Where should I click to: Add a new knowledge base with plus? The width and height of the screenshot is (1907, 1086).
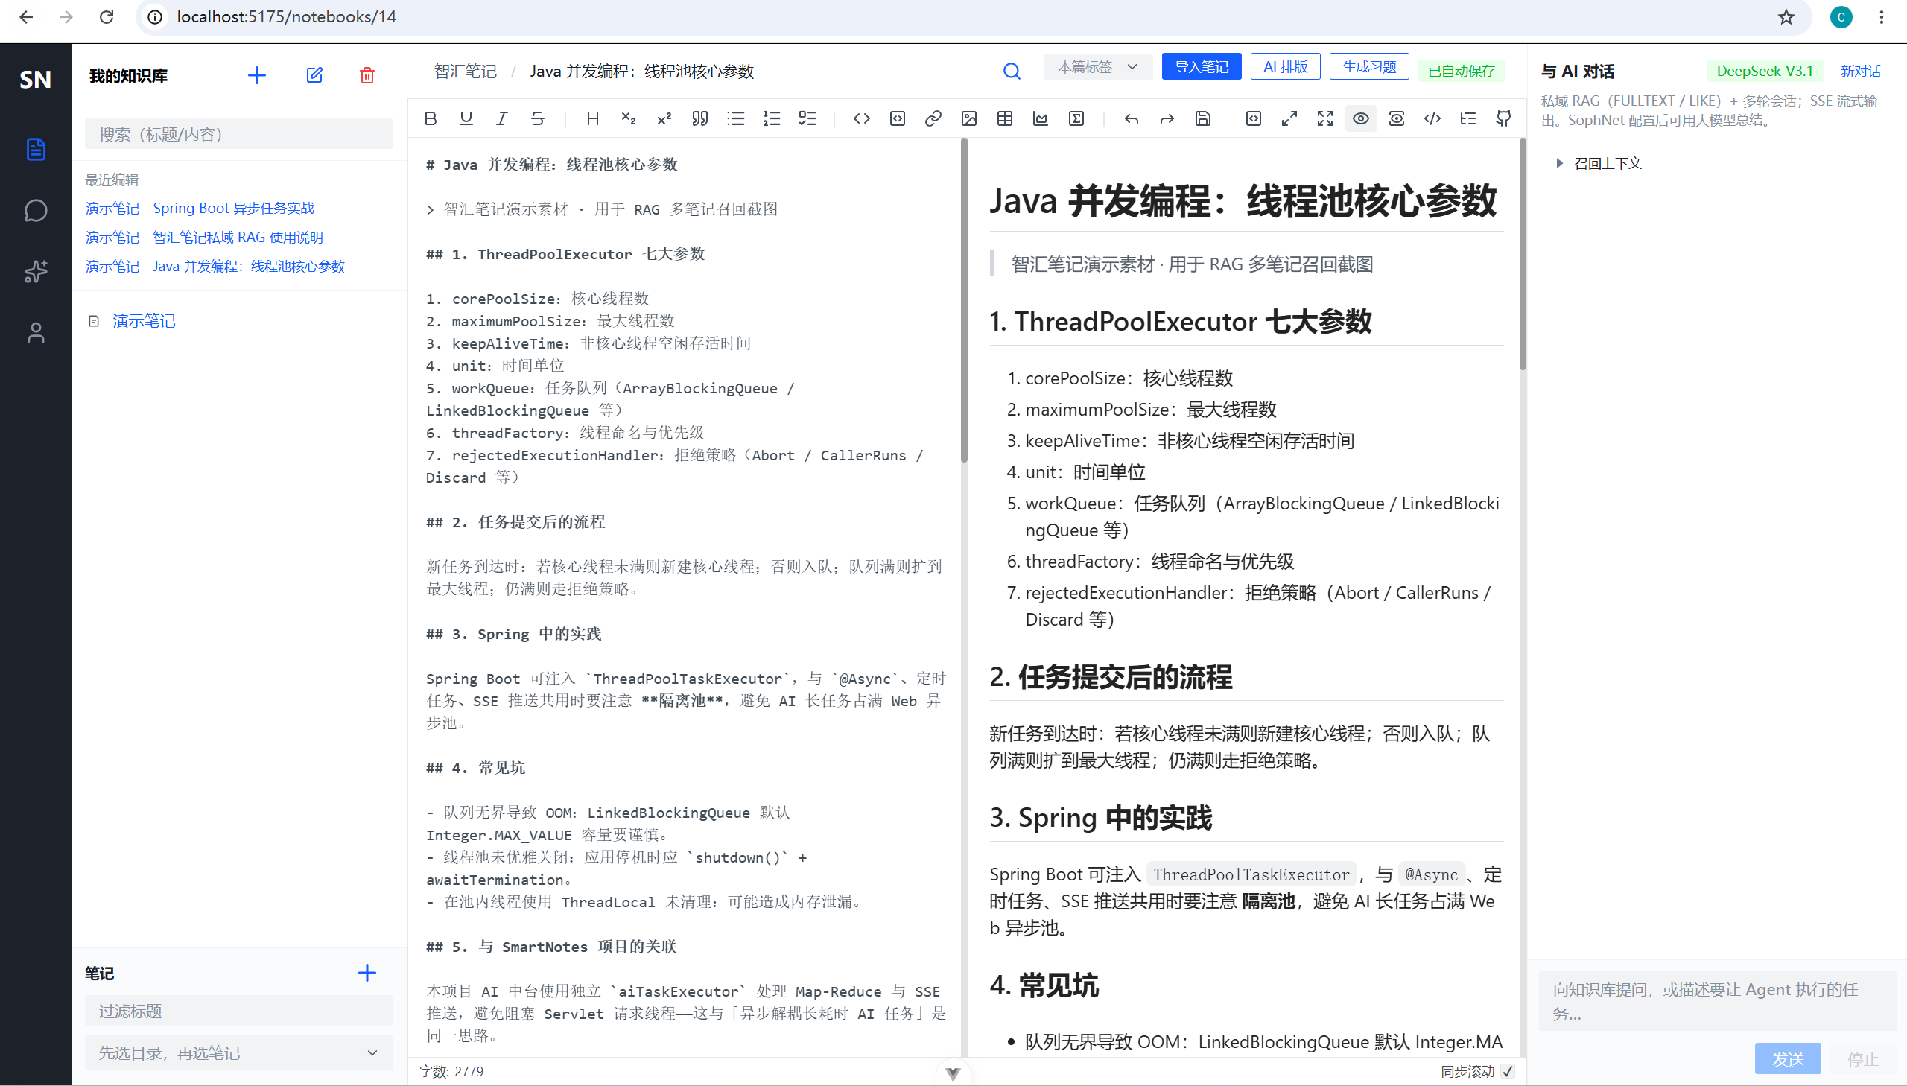[x=256, y=75]
